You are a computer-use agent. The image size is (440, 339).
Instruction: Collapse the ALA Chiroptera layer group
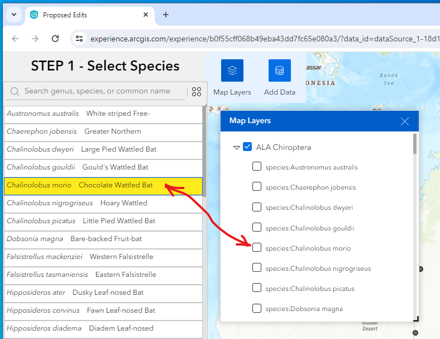(x=237, y=148)
